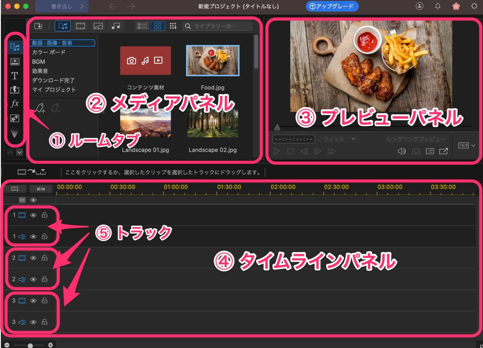Play the preview
Screen dimensions: 483x348
pos(277,152)
